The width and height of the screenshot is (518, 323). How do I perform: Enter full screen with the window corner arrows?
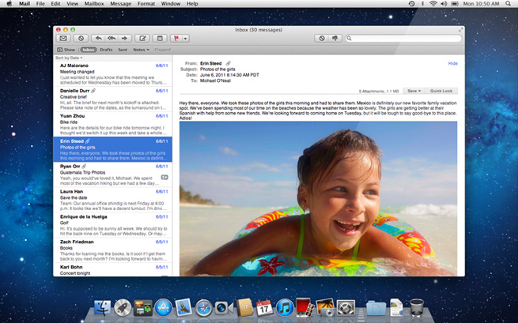coord(460,30)
